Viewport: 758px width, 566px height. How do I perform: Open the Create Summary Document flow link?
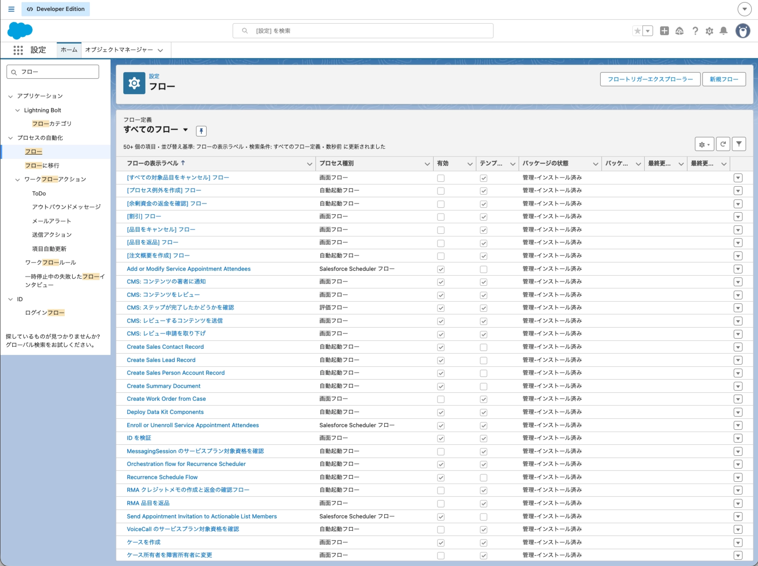[163, 386]
